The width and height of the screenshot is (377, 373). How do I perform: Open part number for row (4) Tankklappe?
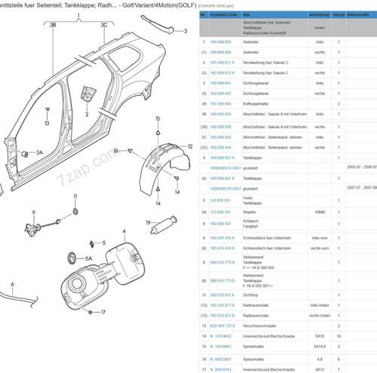(222, 179)
